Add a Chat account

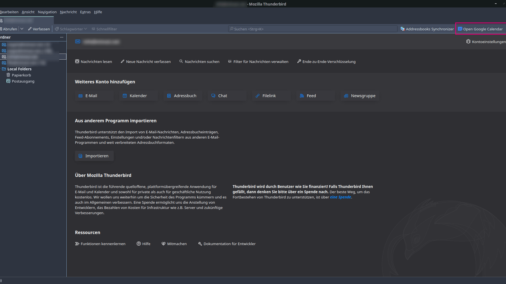227,96
